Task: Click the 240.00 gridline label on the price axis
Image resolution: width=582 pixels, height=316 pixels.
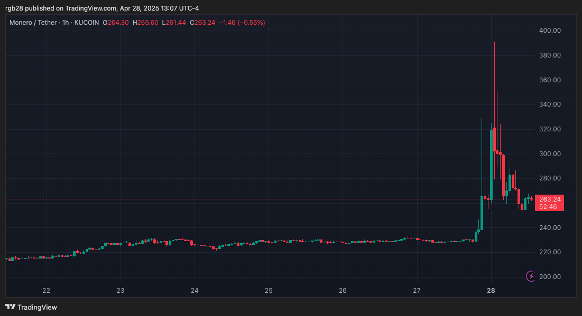Action: point(550,227)
